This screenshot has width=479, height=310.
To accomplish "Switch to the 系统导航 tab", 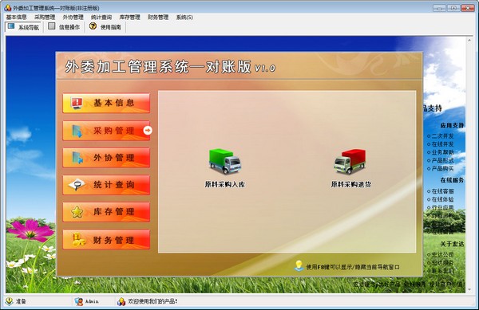I will point(23,27).
